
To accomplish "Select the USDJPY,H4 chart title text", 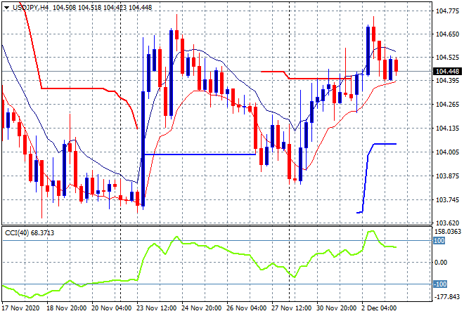I will pos(30,8).
